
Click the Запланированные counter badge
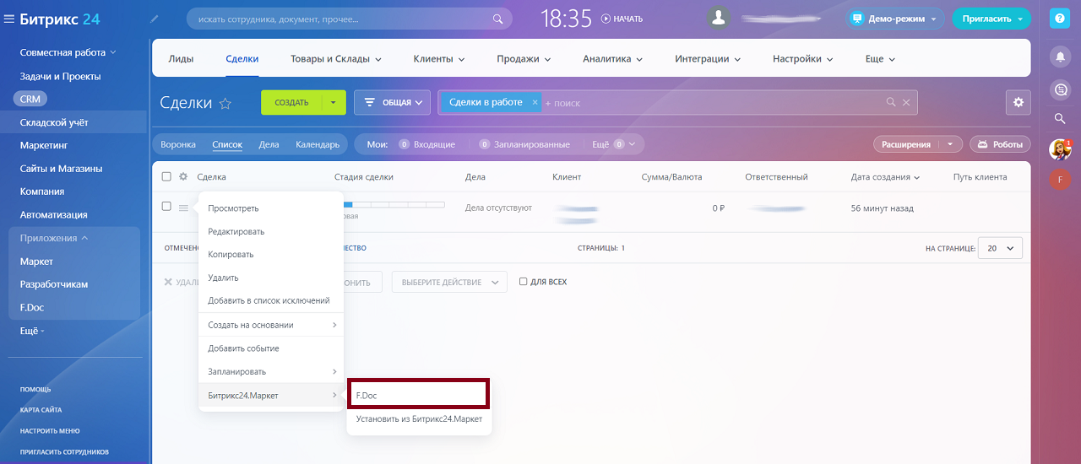point(485,144)
